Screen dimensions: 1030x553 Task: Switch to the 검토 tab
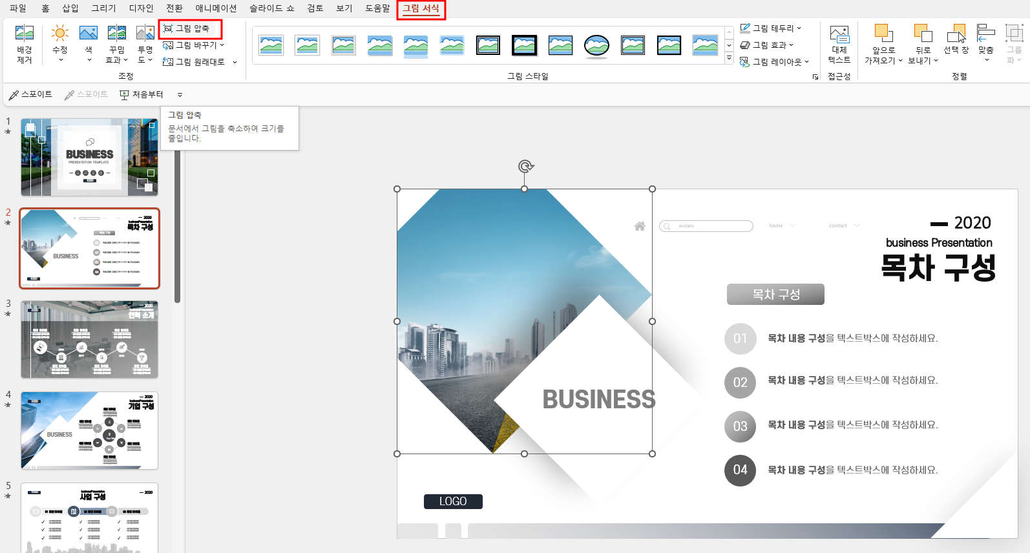(x=315, y=8)
